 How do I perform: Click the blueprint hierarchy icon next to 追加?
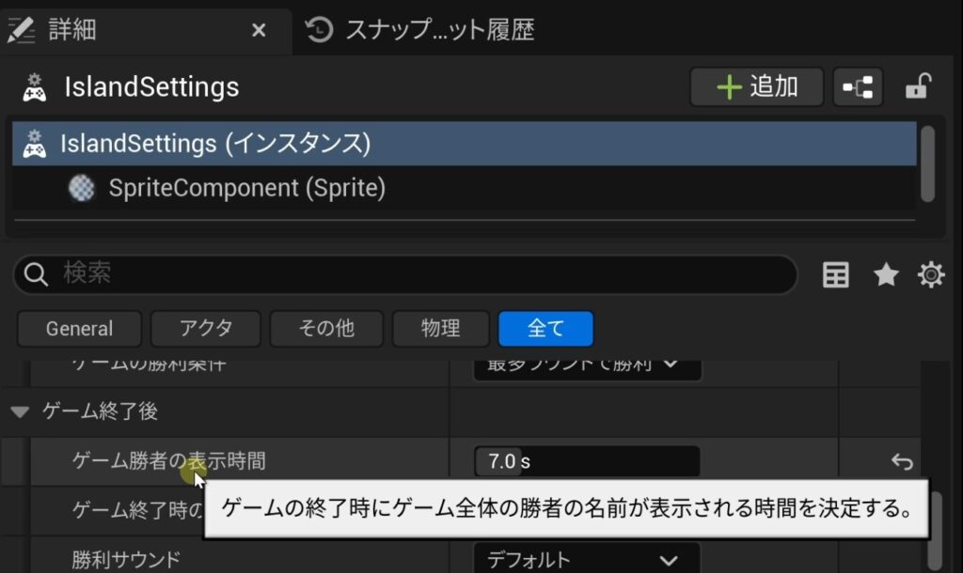[857, 87]
